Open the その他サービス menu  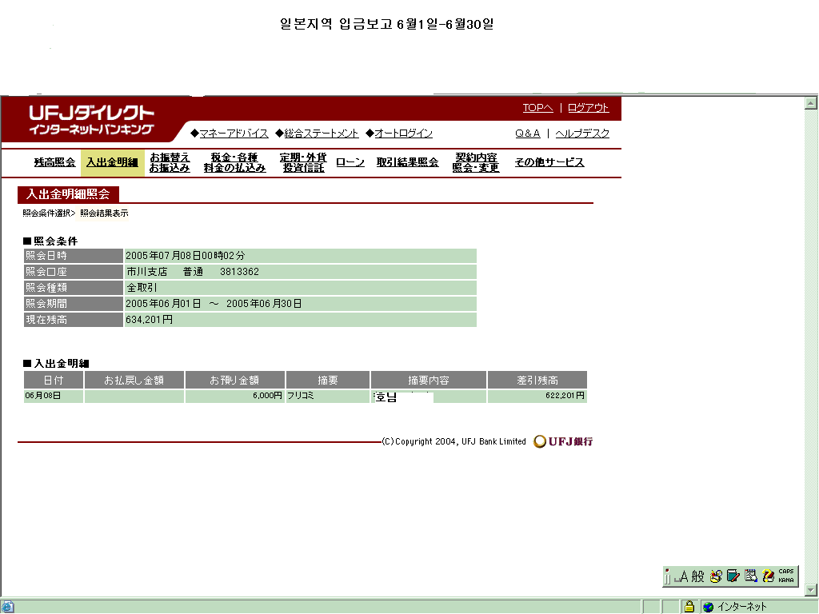549,162
